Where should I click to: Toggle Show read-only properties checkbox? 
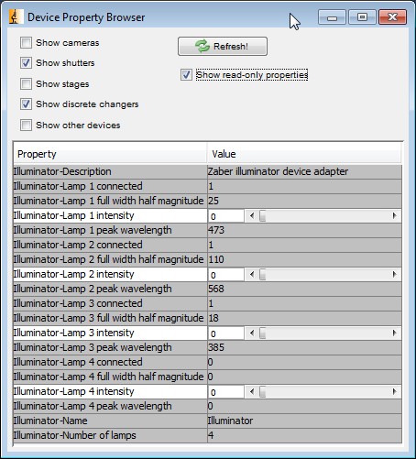(186, 75)
